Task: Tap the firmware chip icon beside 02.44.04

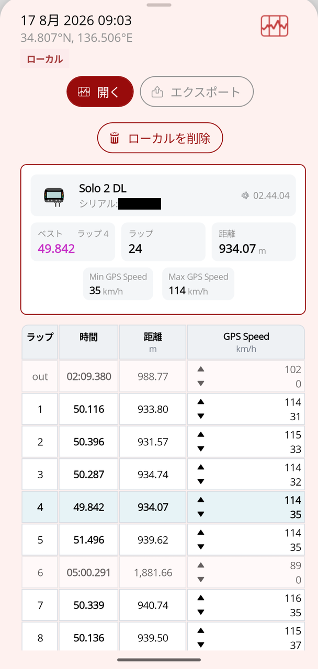Action: [245, 195]
